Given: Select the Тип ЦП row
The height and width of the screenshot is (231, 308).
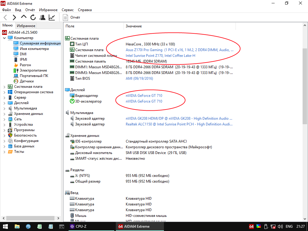Looking at the screenshot, I should 151,44.
